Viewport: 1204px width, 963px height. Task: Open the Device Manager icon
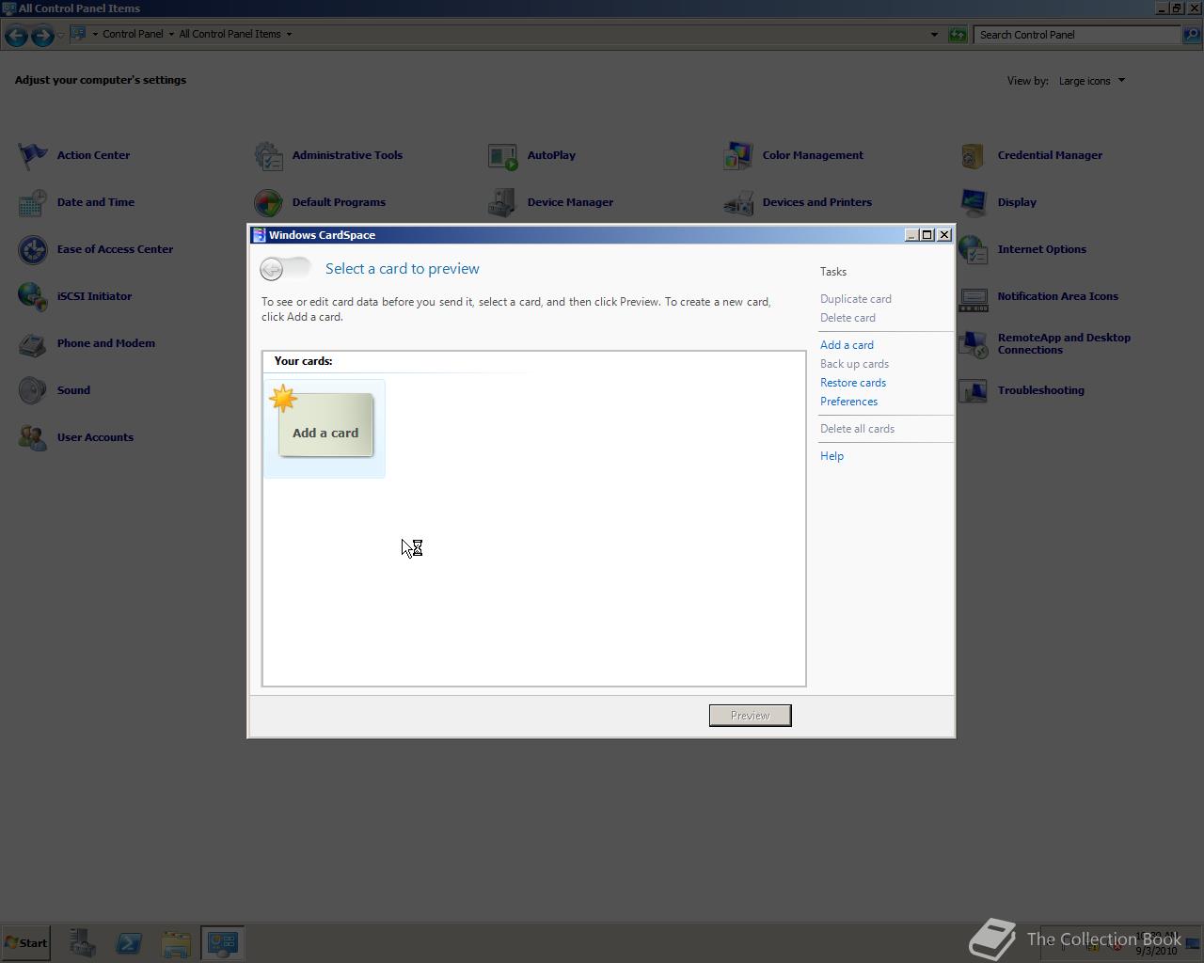point(503,202)
